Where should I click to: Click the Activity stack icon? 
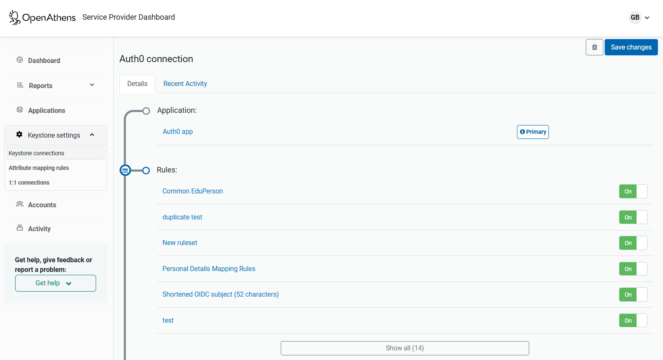pyautogui.click(x=20, y=228)
